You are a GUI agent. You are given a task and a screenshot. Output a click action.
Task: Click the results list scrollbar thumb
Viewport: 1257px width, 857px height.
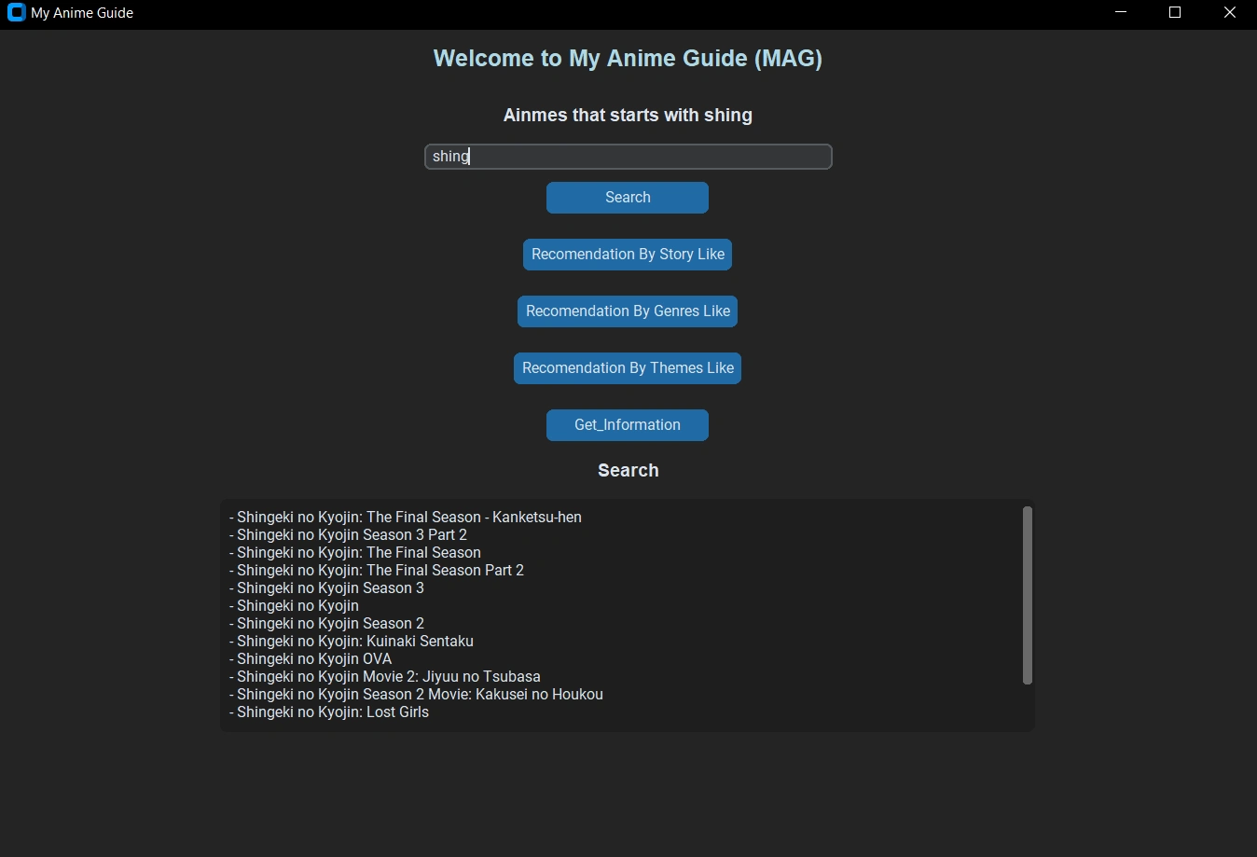[x=1028, y=595]
